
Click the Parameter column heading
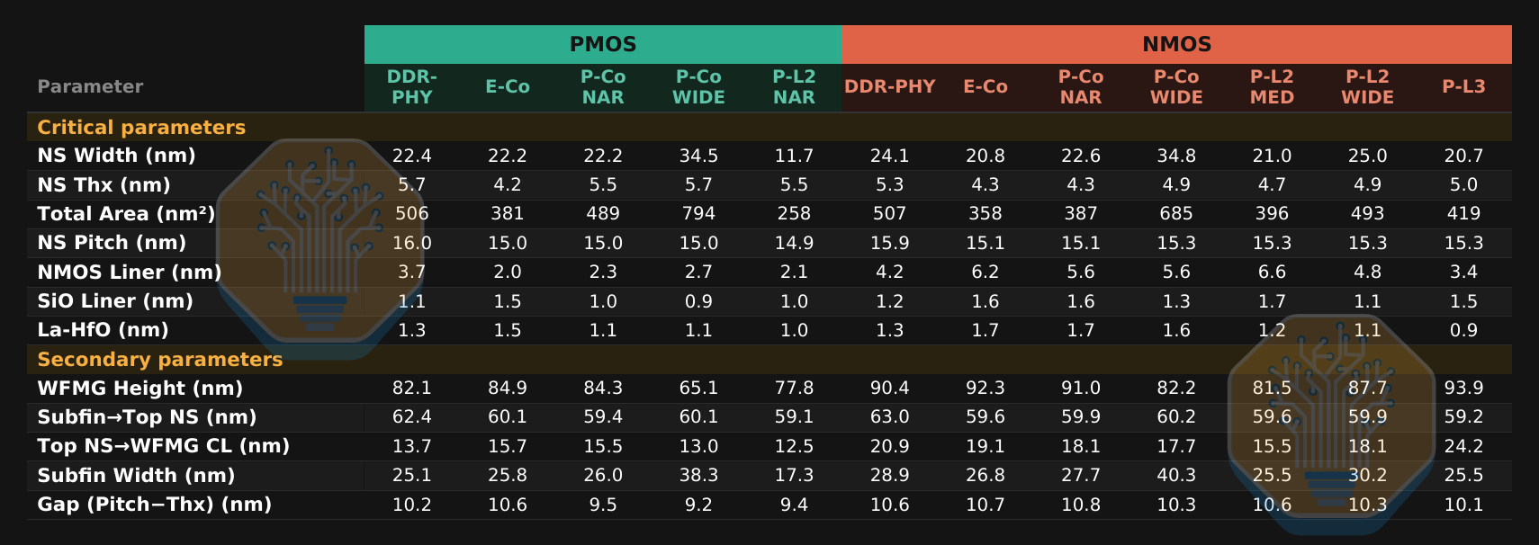tap(90, 87)
